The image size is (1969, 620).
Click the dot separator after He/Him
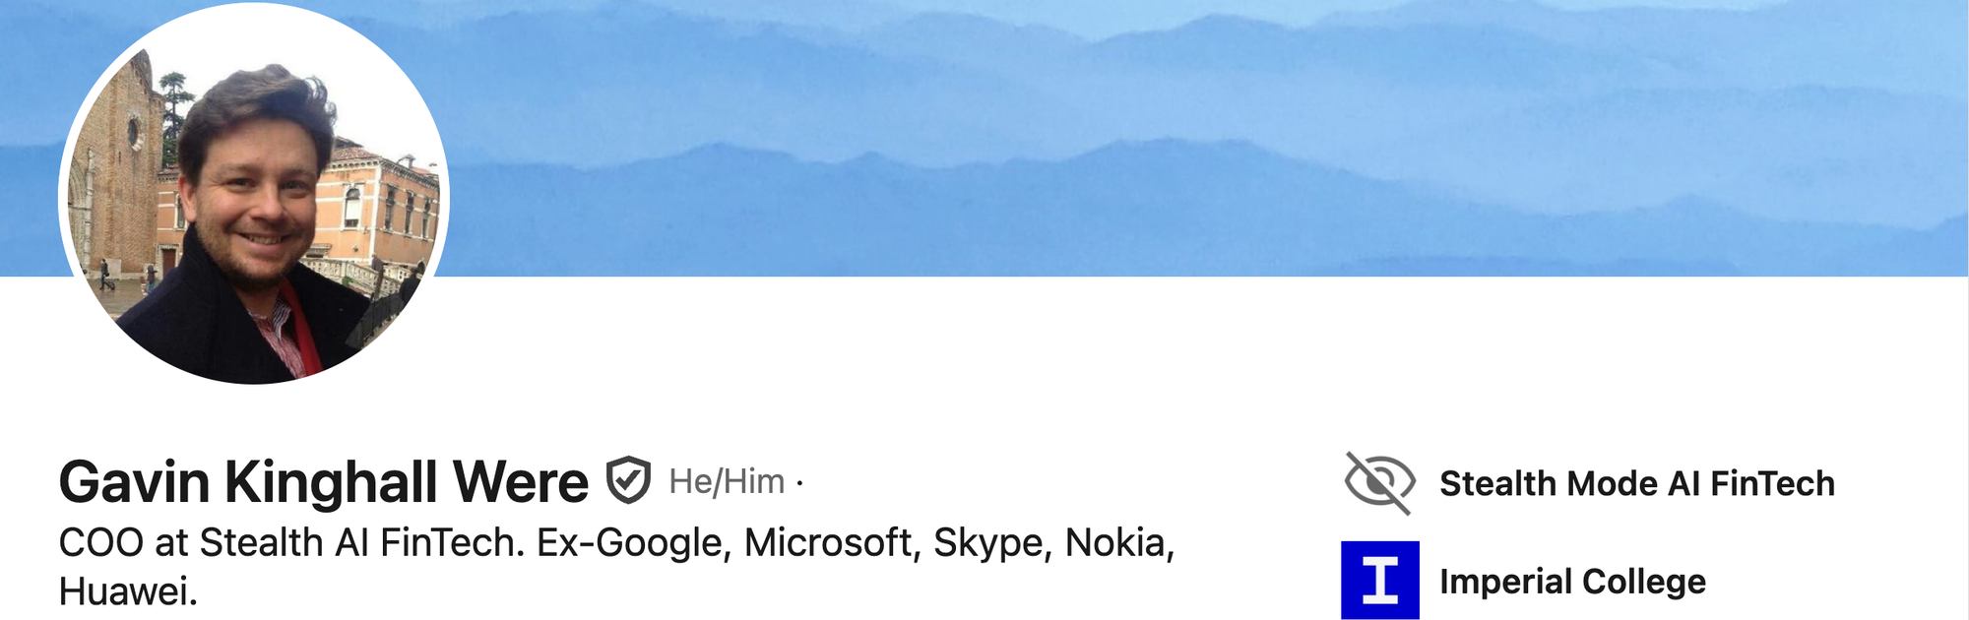point(799,483)
